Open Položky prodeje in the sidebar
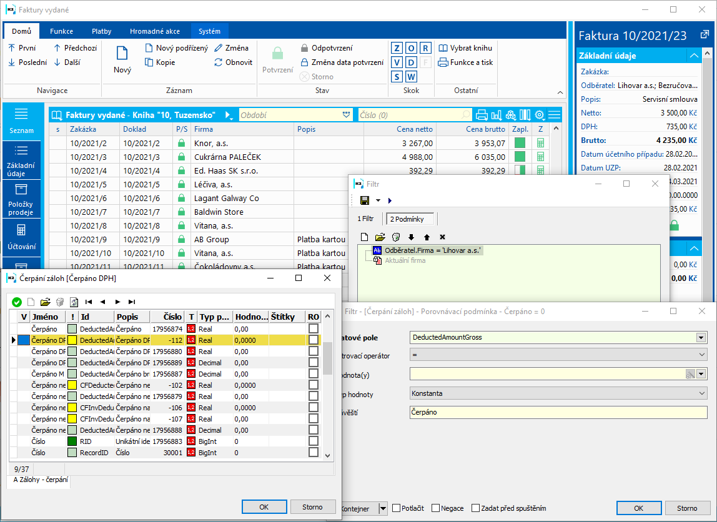Viewport: 717px width, 522px height. [21, 199]
